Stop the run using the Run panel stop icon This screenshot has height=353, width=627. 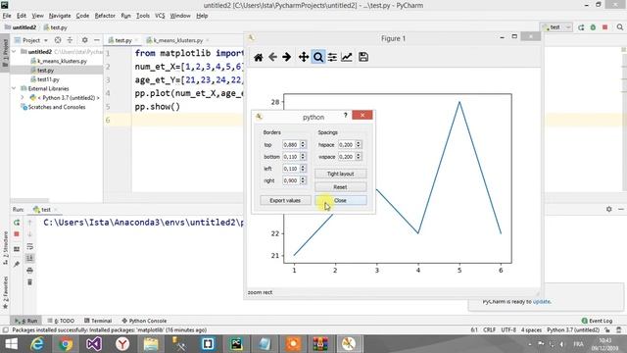tap(17, 234)
